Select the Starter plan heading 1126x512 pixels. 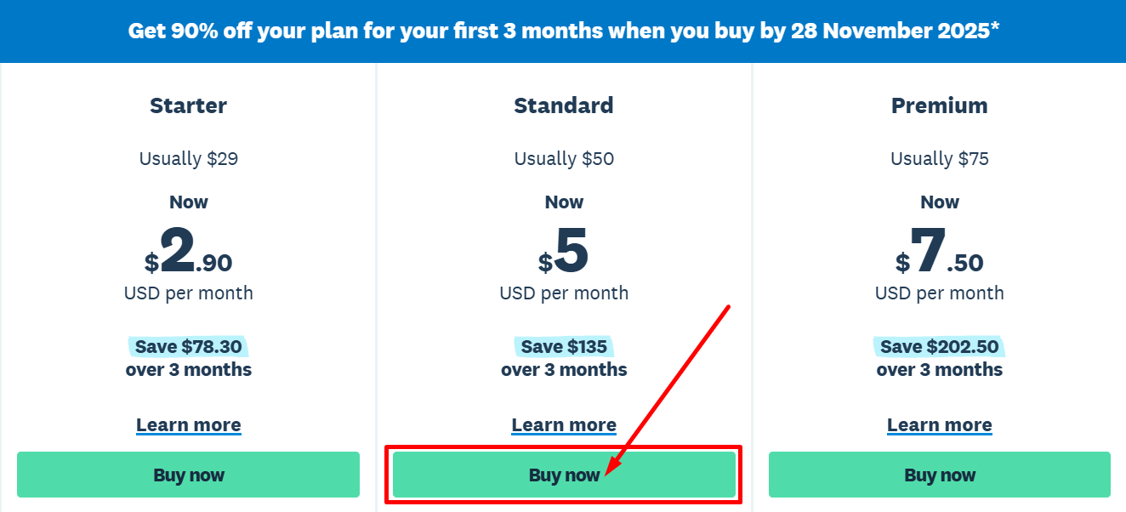click(x=188, y=105)
